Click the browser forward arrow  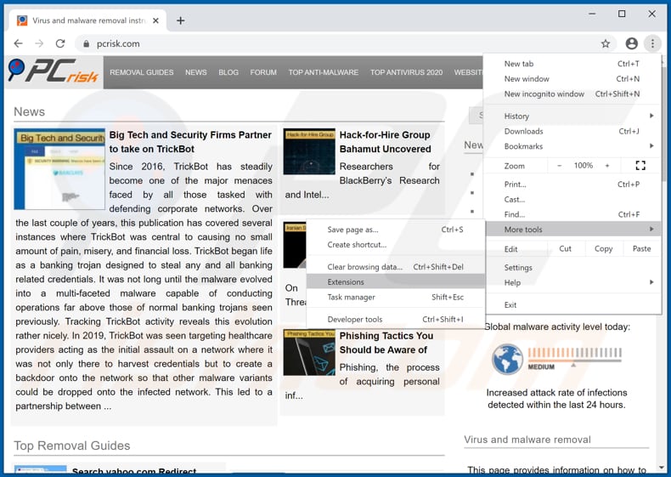[39, 43]
